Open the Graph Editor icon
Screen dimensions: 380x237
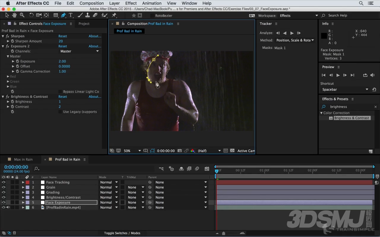pyautogui.click(x=207, y=169)
